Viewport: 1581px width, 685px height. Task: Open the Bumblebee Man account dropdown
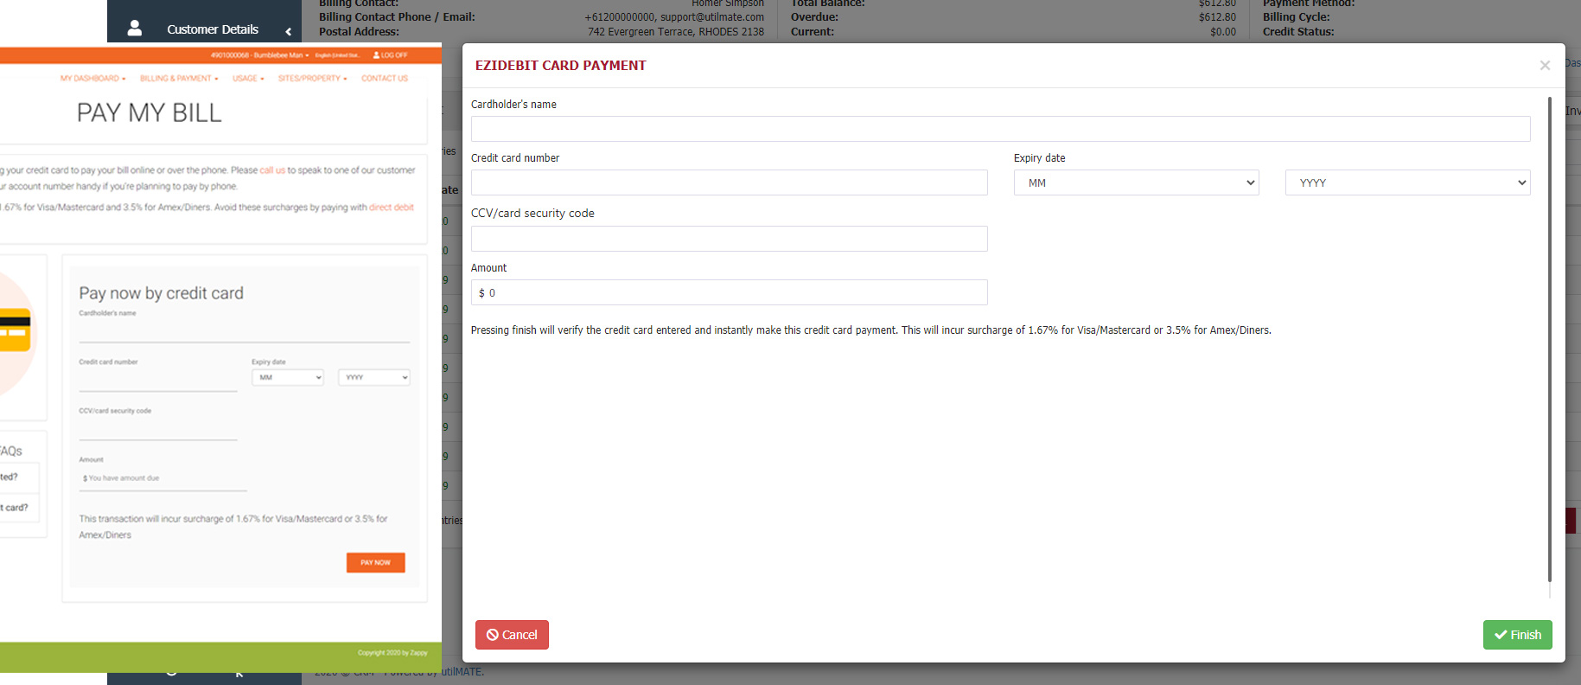tap(259, 55)
